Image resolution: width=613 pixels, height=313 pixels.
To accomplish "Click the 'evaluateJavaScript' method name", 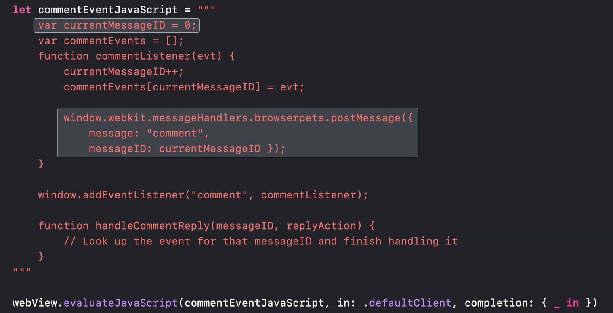I will click(120, 303).
